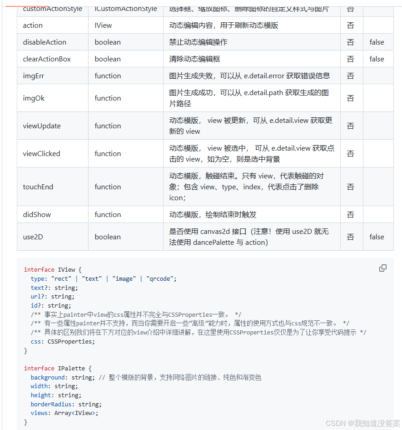Screen dimensions: 402x430
Task: Click description '动态模版，绘制结束时触发'
Action: [213, 214]
